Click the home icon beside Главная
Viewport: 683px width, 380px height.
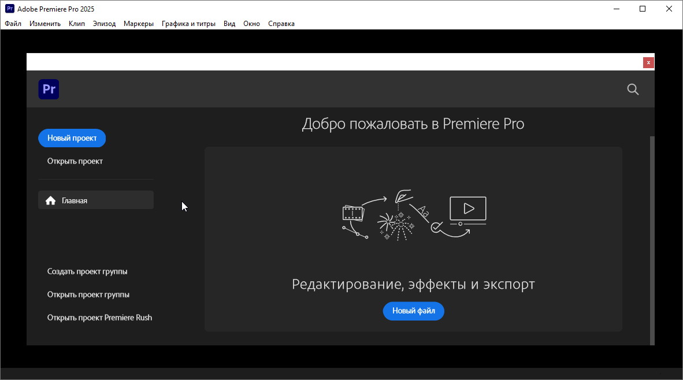click(x=50, y=200)
